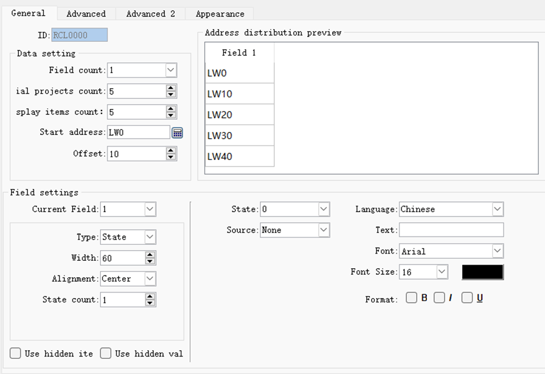Select the LW20 cell in address preview
Screen dimensions: 545x374
point(240,115)
